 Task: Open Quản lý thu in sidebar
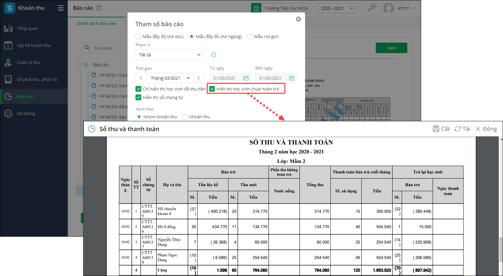(x=28, y=62)
